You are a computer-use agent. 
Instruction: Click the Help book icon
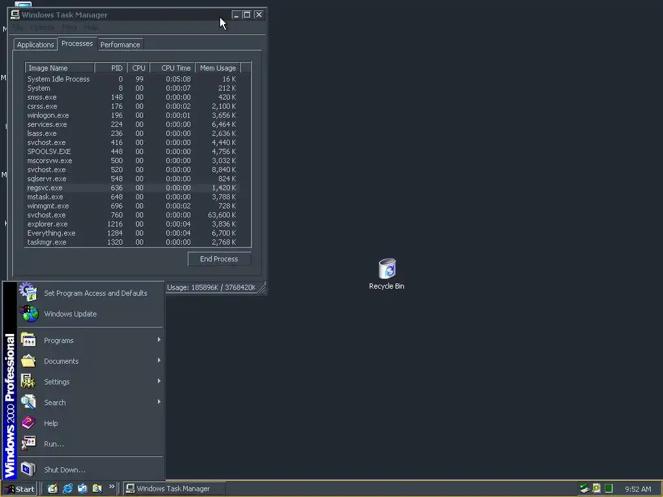pyautogui.click(x=28, y=423)
